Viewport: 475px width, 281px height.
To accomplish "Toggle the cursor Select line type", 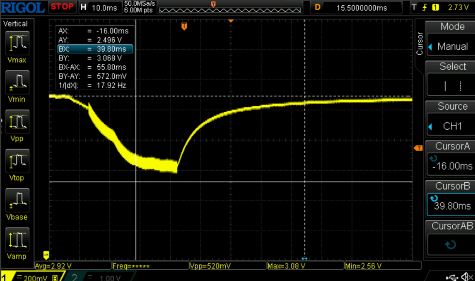I will pos(450,86).
